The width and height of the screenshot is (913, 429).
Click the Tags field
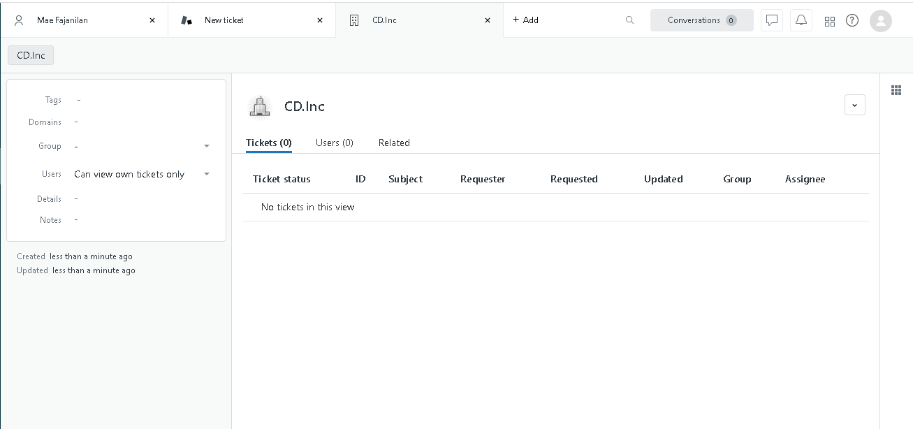(x=140, y=100)
